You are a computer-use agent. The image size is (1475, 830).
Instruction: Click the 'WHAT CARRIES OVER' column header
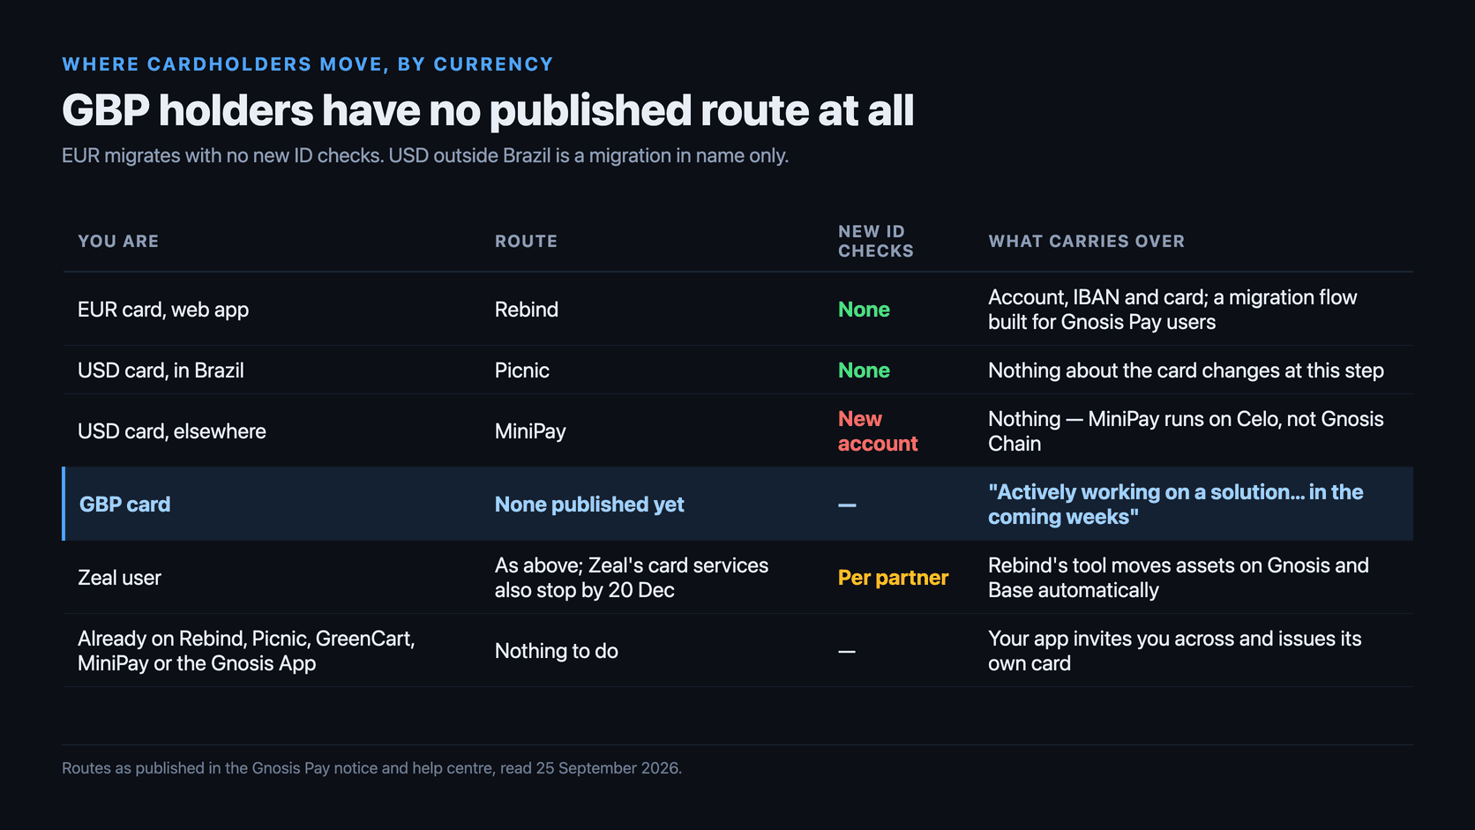[x=1086, y=242]
